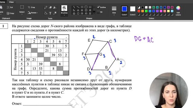Choose the right triangle shape
This screenshot has width=193, height=108.
click(x=74, y=10)
